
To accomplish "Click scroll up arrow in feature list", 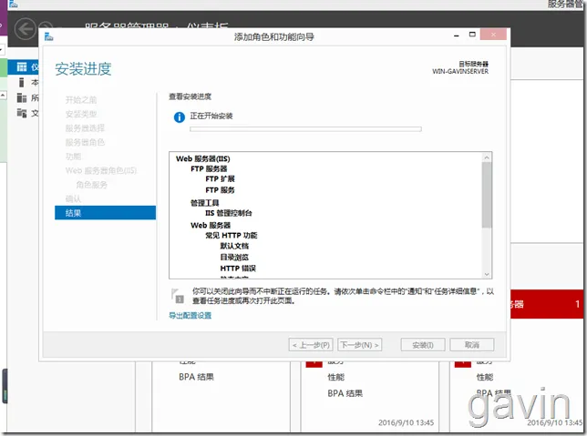I will 487,157.
